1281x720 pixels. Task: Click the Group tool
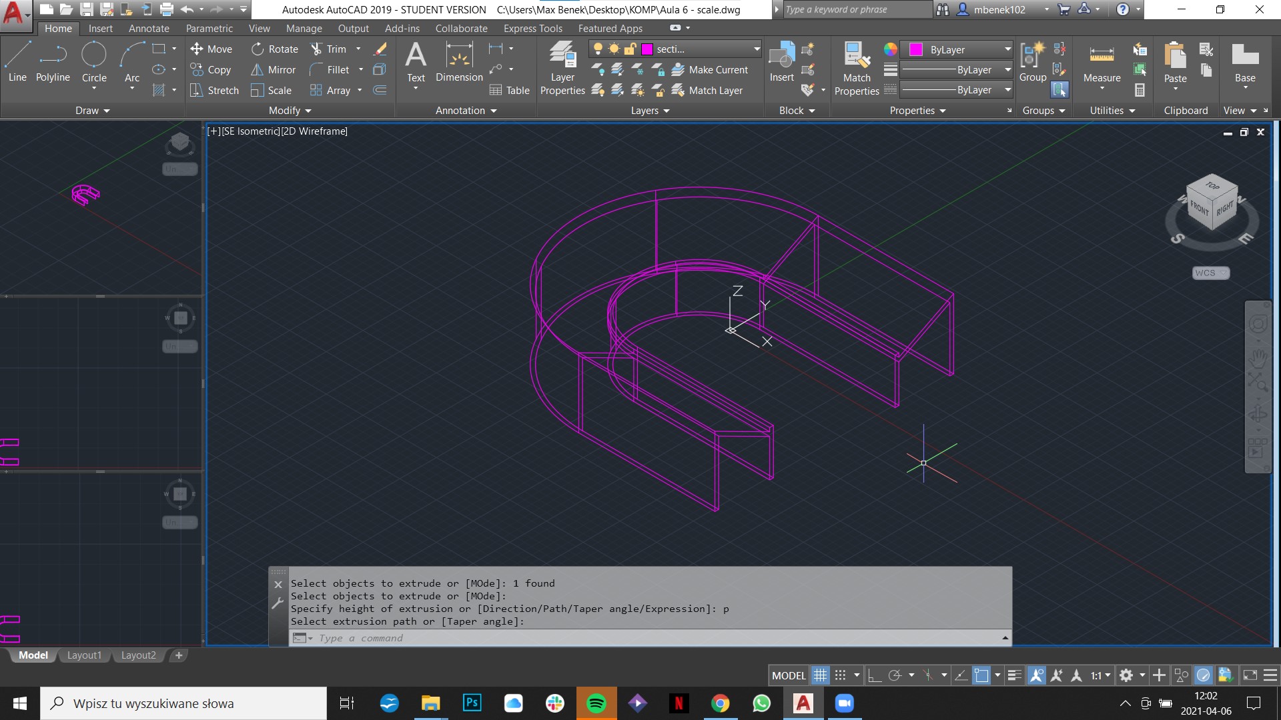pos(1033,61)
